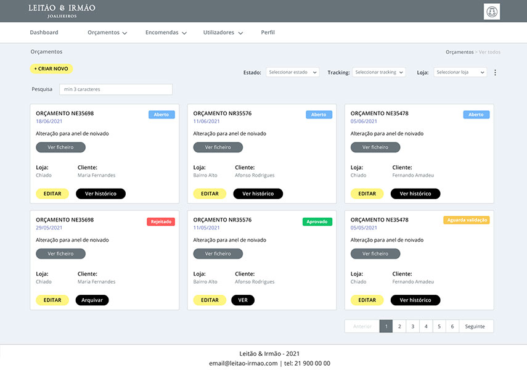Screen dimensions: 527x370
Task: Go to the Dashboard menu item
Action: pos(44,32)
